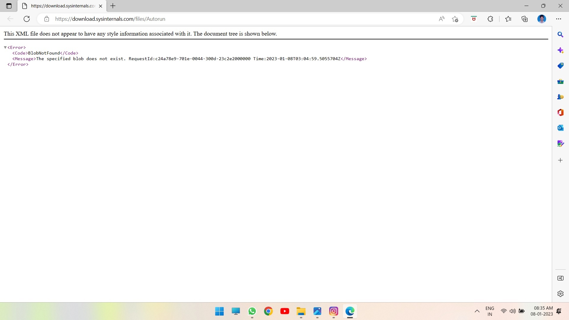Open sidebar settings gear

click(x=560, y=294)
